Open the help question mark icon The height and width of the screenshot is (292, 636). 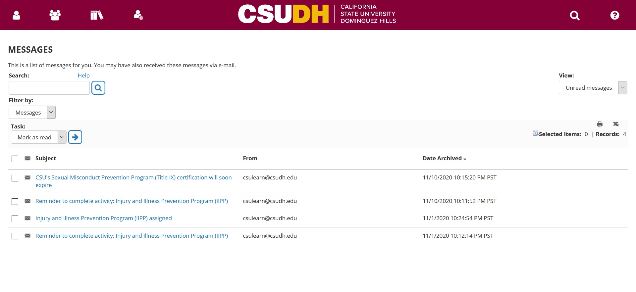(615, 15)
